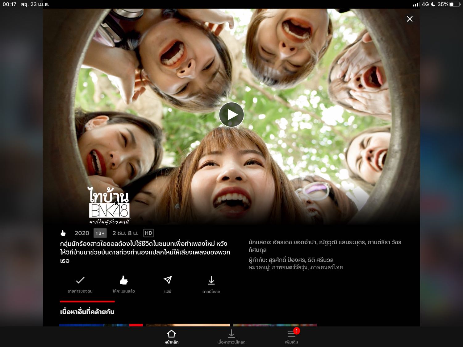Open cast member ณัฐวุฒิ แสนยะบุตร
This screenshot has height=347, width=463.
pos(343,242)
